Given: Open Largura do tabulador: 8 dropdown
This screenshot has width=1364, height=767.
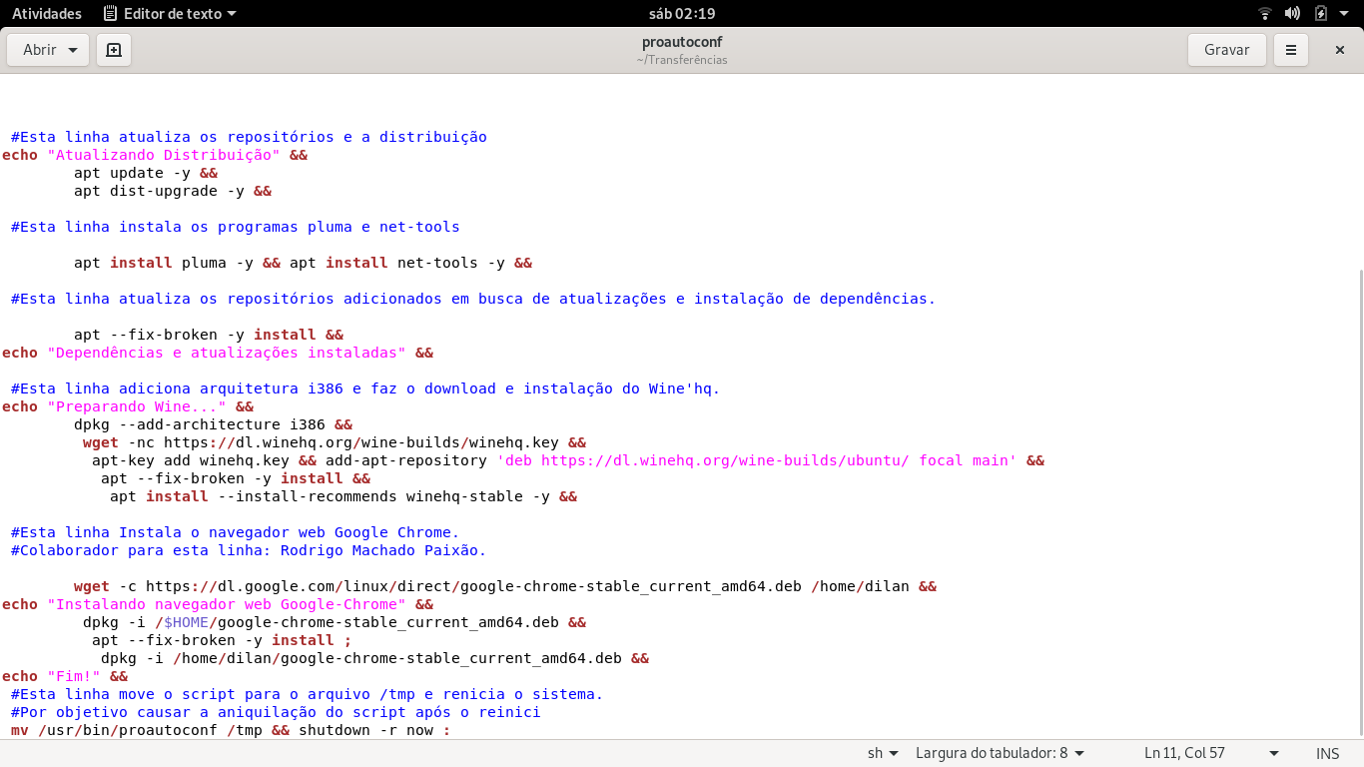Looking at the screenshot, I should point(1000,754).
